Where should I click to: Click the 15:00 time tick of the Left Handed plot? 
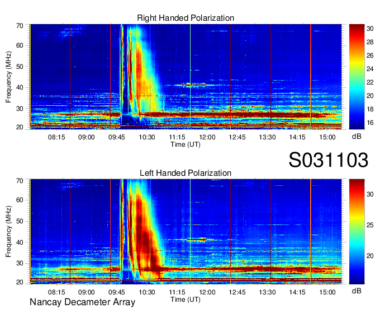click(x=327, y=292)
